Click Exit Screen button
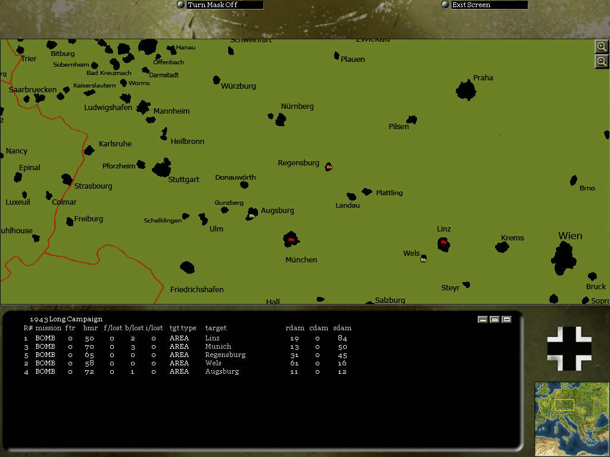The height and width of the screenshot is (457, 610). [485, 5]
